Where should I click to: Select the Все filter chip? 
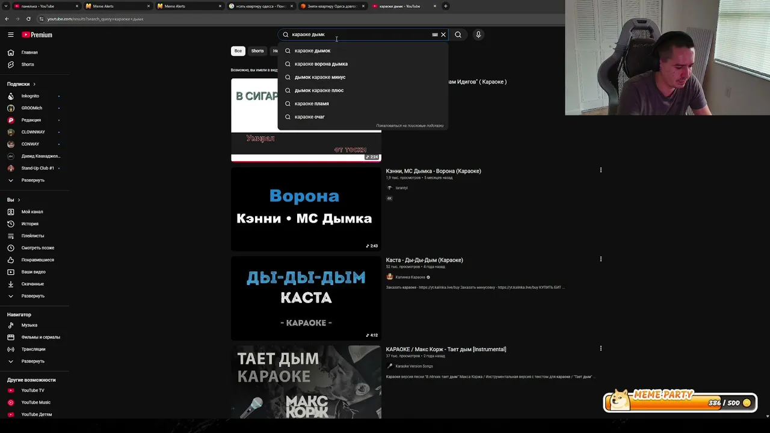click(x=238, y=51)
